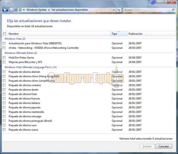Select the 'Hold Em Poker Game' row text
The height and width of the screenshot is (154, 178).
coord(21,57)
